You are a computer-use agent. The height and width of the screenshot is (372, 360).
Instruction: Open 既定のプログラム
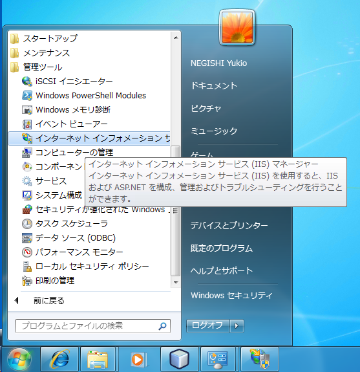point(222,248)
